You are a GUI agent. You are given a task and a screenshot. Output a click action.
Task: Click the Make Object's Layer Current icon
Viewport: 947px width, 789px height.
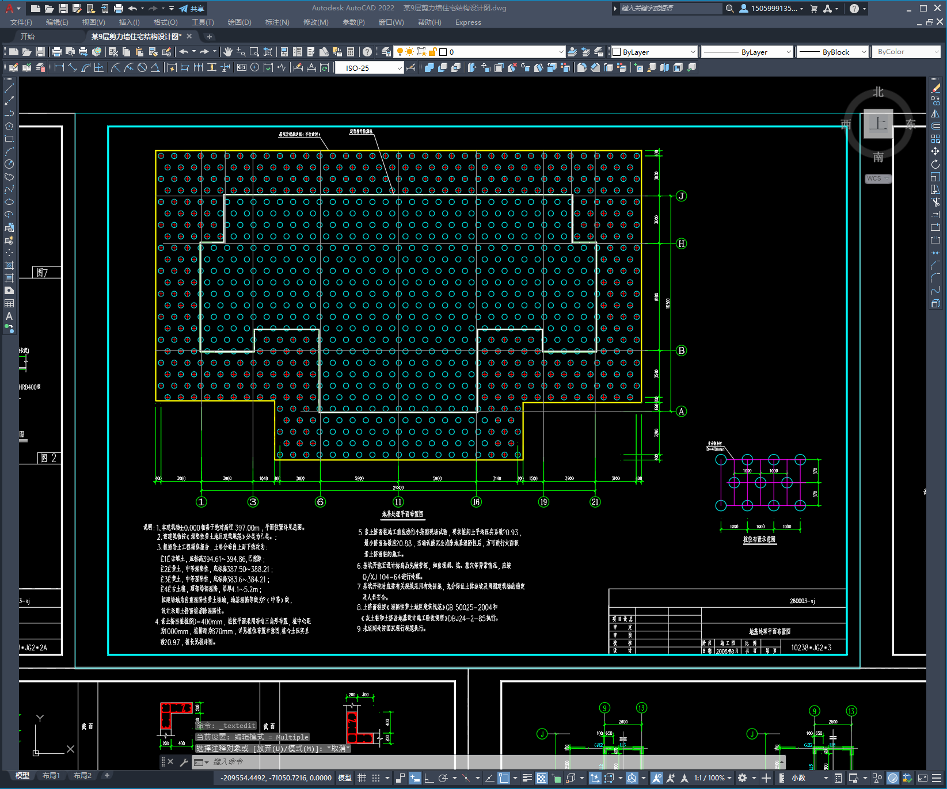572,52
